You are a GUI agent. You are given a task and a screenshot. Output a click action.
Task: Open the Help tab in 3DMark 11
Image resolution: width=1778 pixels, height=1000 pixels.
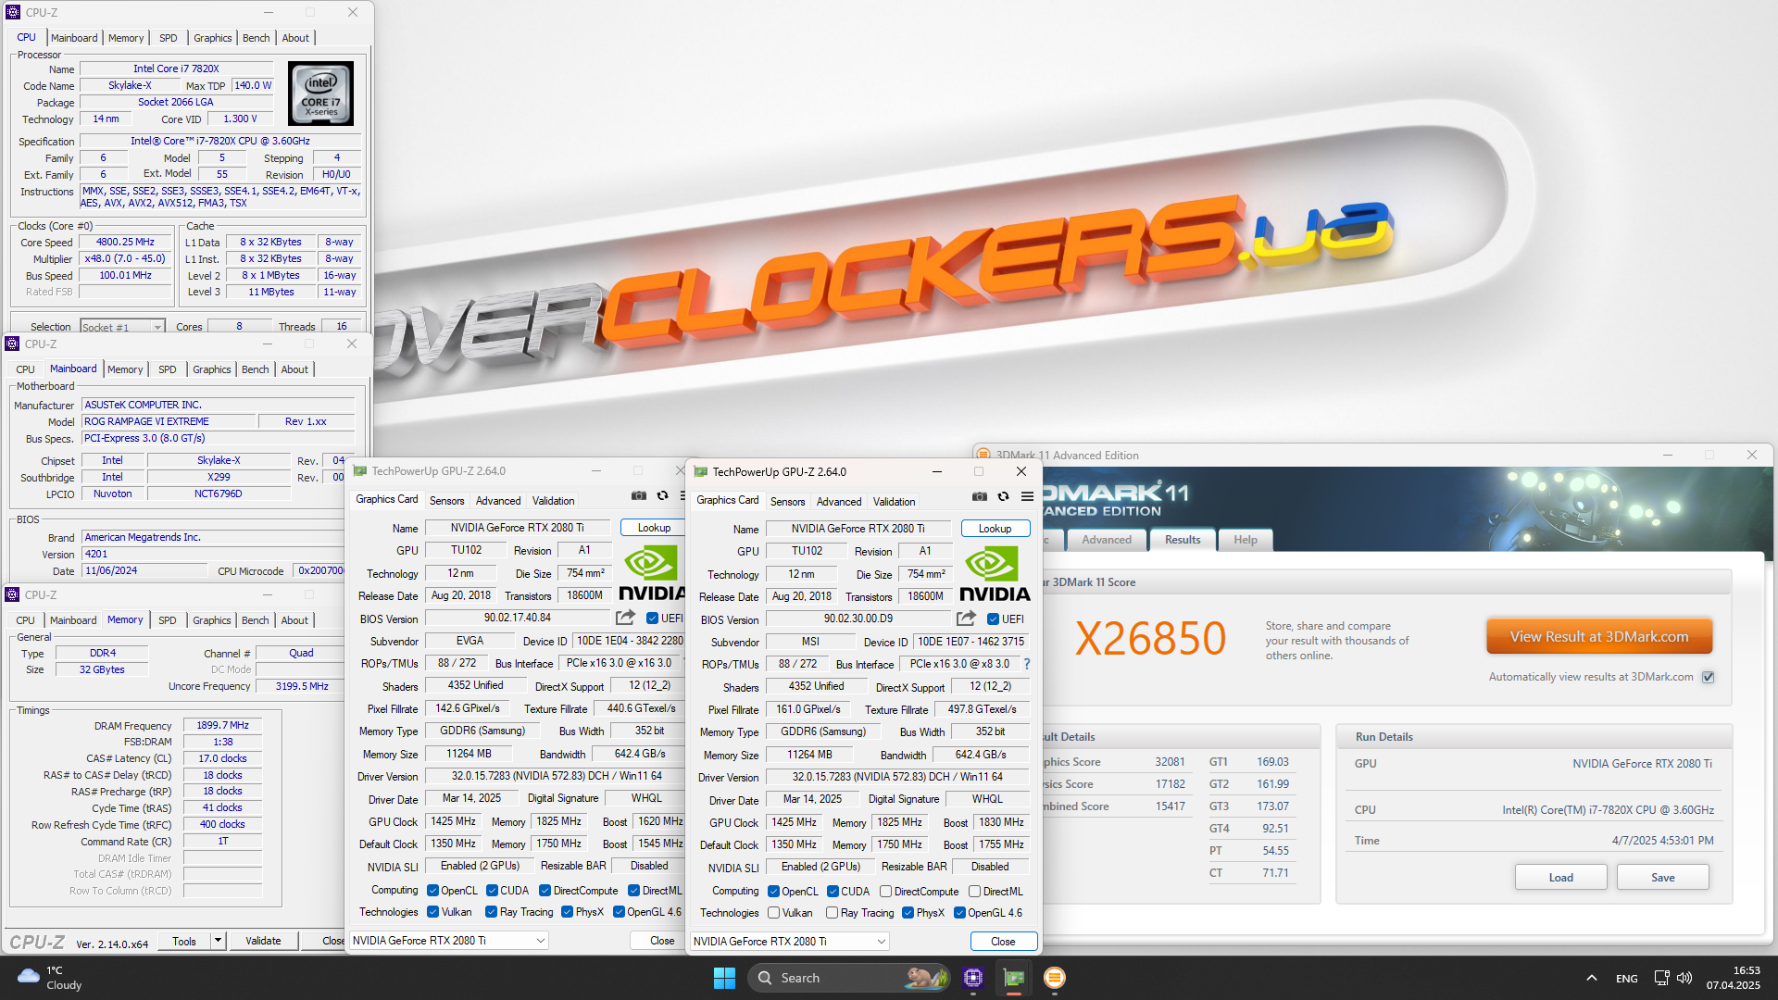[1246, 540]
